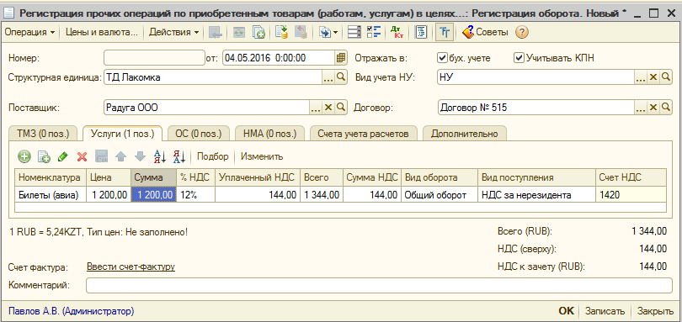This screenshot has width=682, height=322.
Task: Click the Ввести счет-фактуру link
Action: coord(131,267)
